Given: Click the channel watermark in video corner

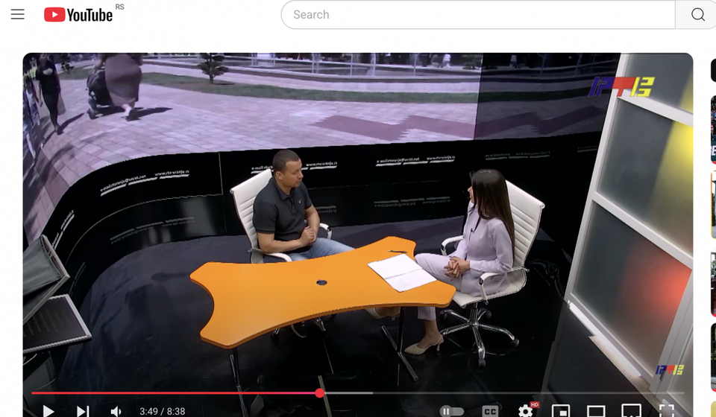Looking at the screenshot, I should (x=670, y=370).
